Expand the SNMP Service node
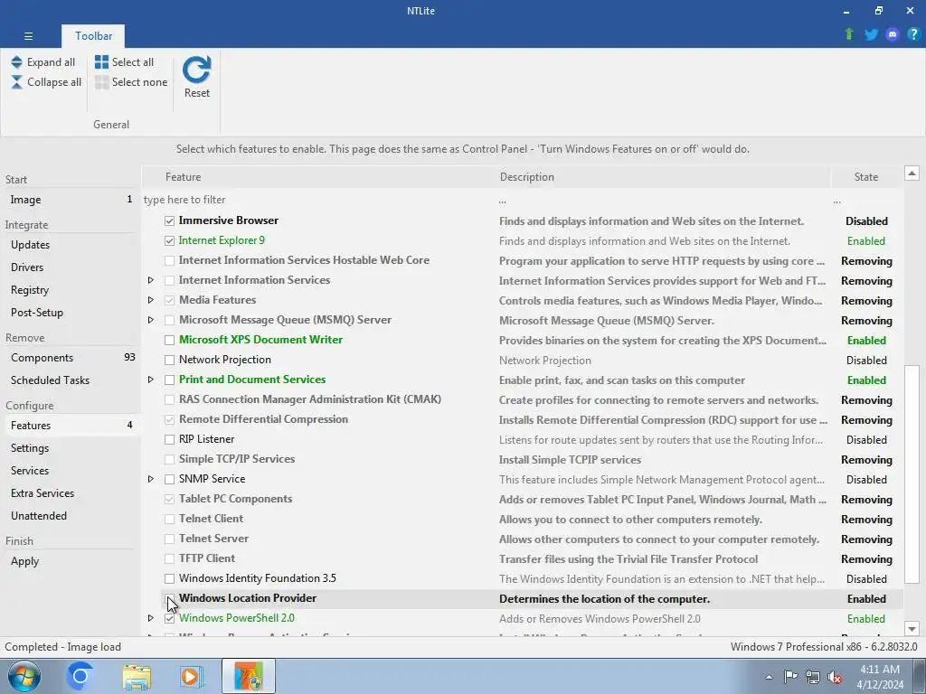The width and height of the screenshot is (926, 694). tap(151, 479)
